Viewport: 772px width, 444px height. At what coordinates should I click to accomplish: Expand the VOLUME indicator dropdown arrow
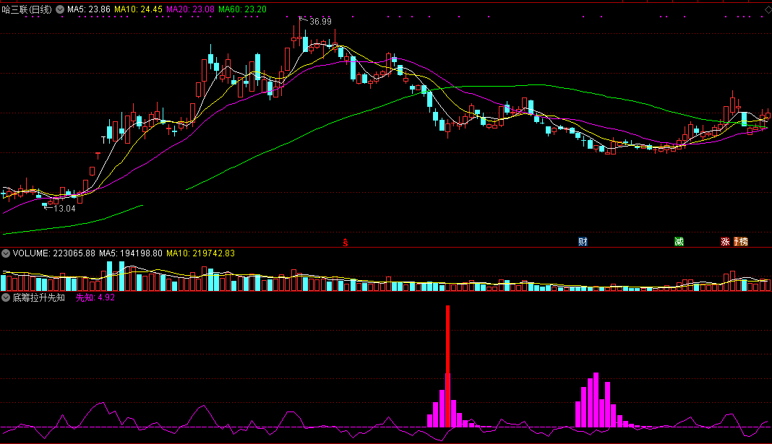pyautogui.click(x=6, y=253)
